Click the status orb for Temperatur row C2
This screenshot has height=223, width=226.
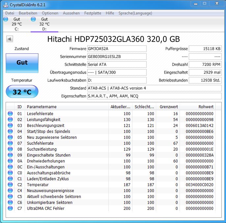click(10, 185)
